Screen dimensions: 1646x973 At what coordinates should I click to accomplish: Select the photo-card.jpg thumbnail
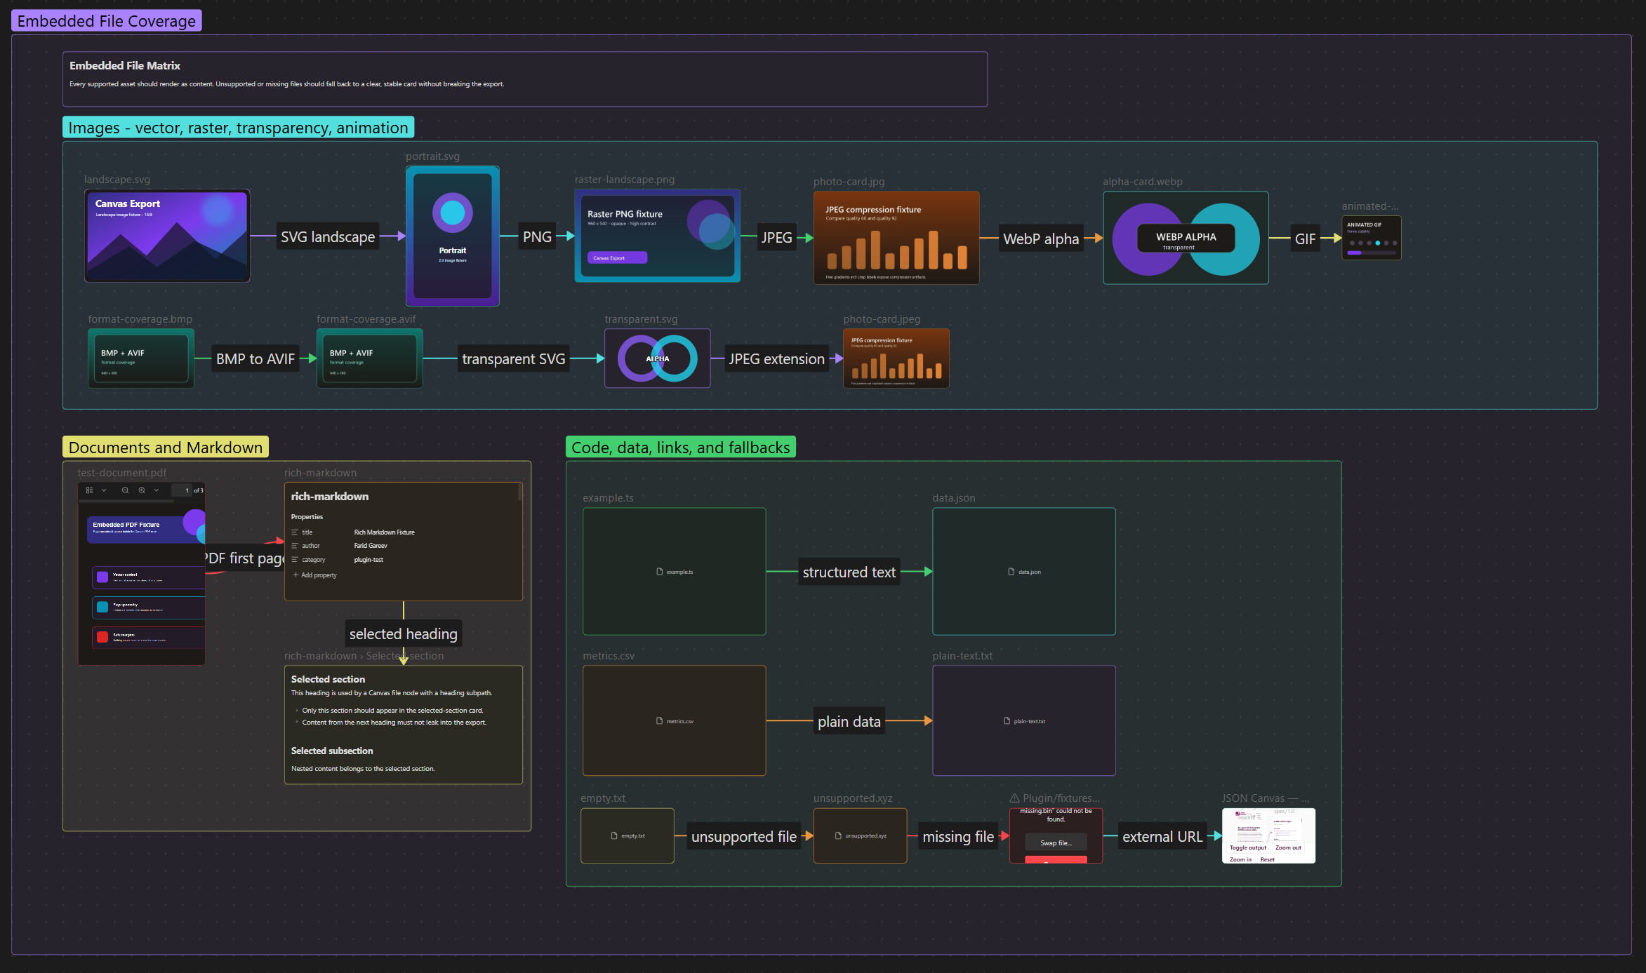pyautogui.click(x=896, y=238)
